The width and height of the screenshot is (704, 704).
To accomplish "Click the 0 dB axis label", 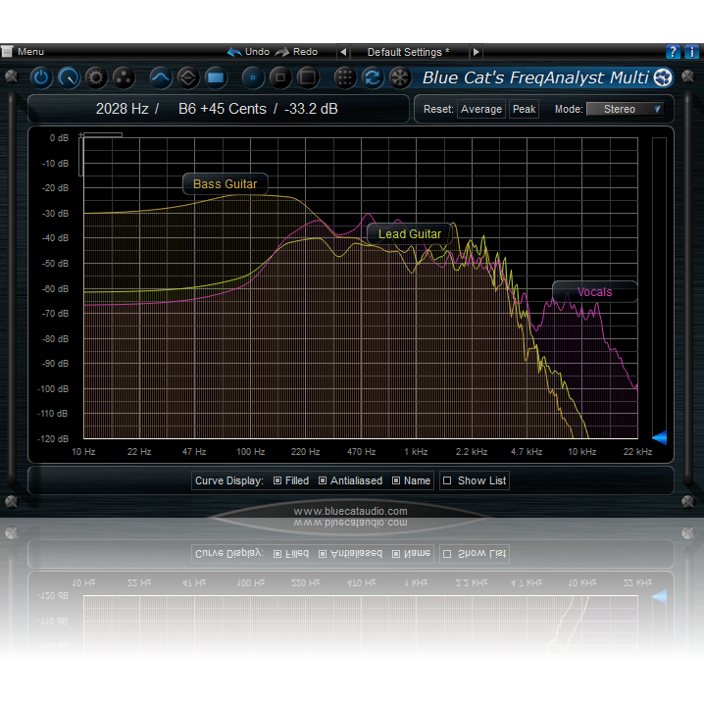I will pos(59,138).
